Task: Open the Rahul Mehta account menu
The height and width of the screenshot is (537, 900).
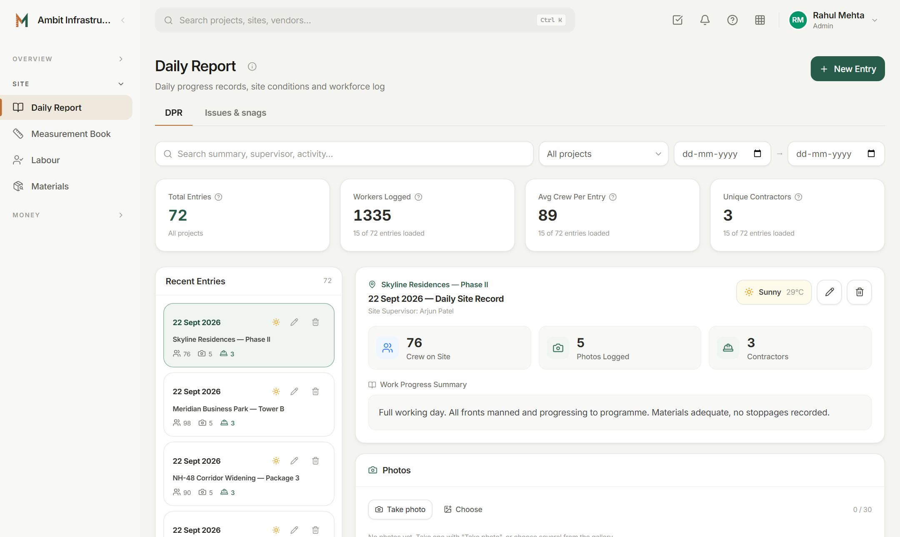Action: [x=835, y=20]
